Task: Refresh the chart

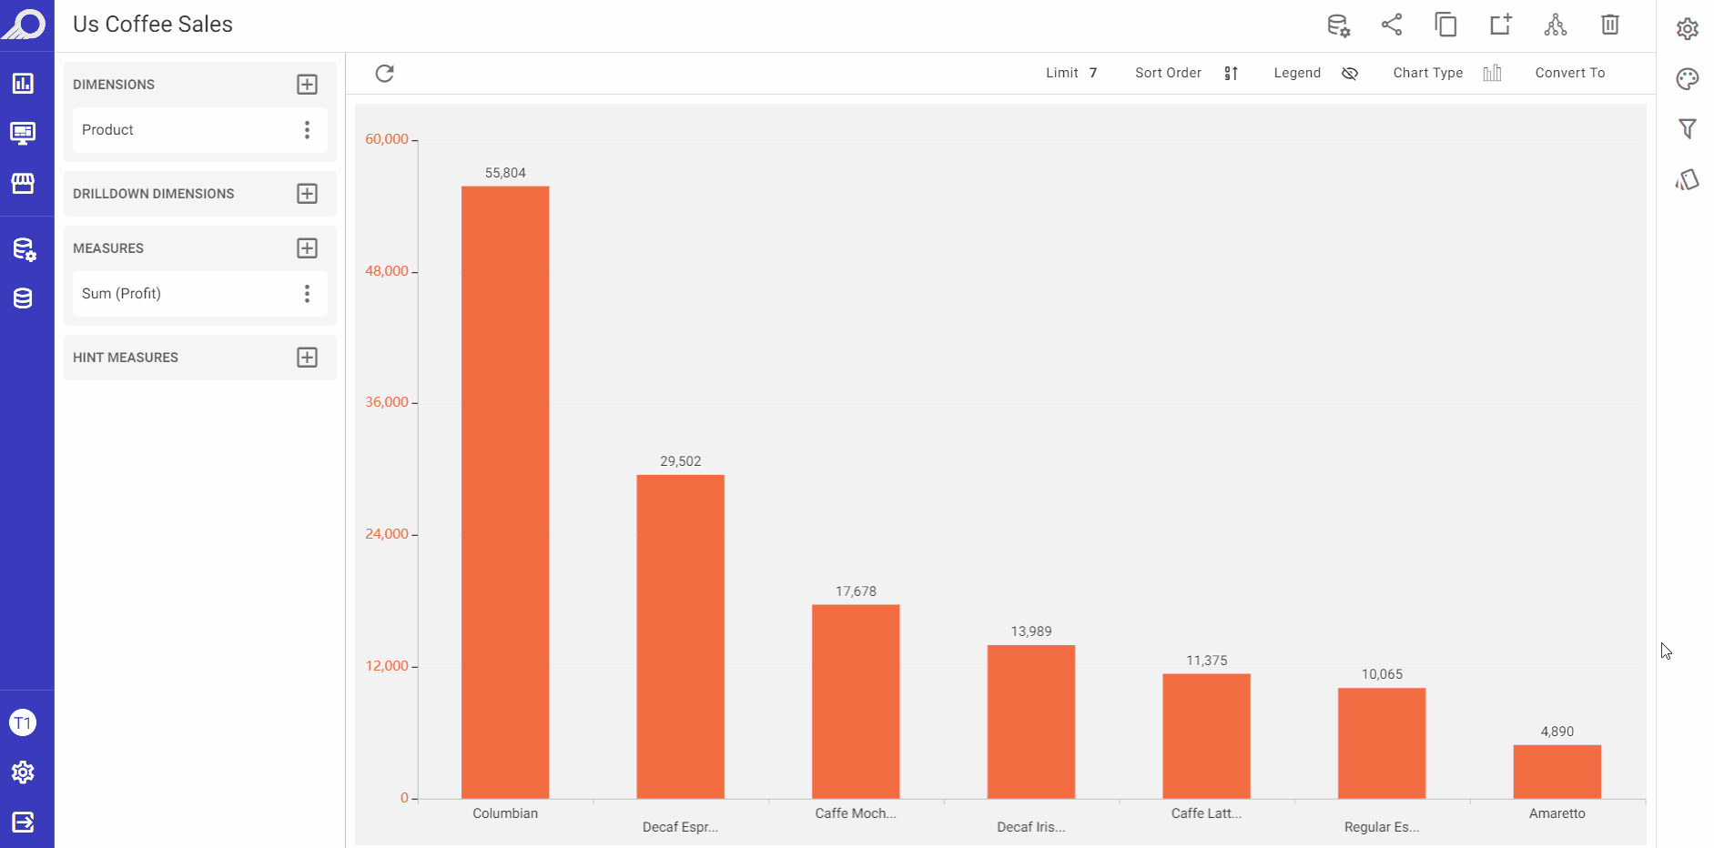Action: [385, 73]
